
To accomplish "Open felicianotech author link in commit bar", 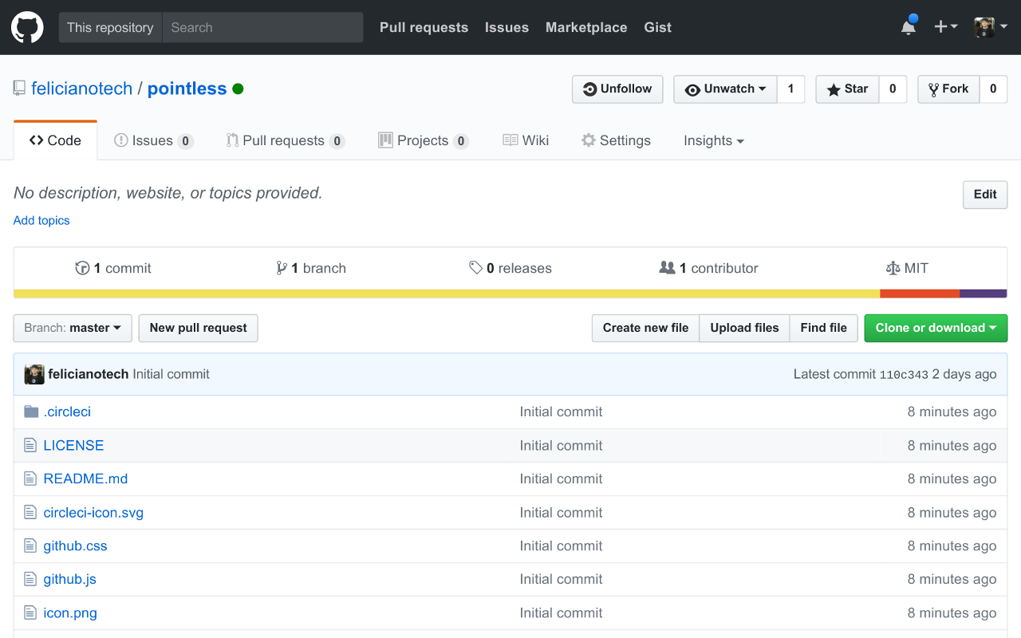I will point(89,374).
